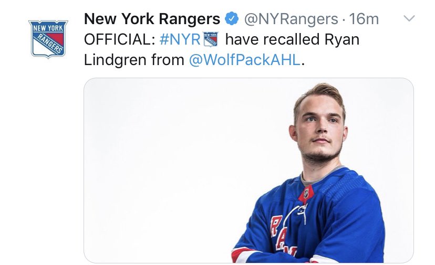Click the NHL shield on the jersey collar

point(306,195)
